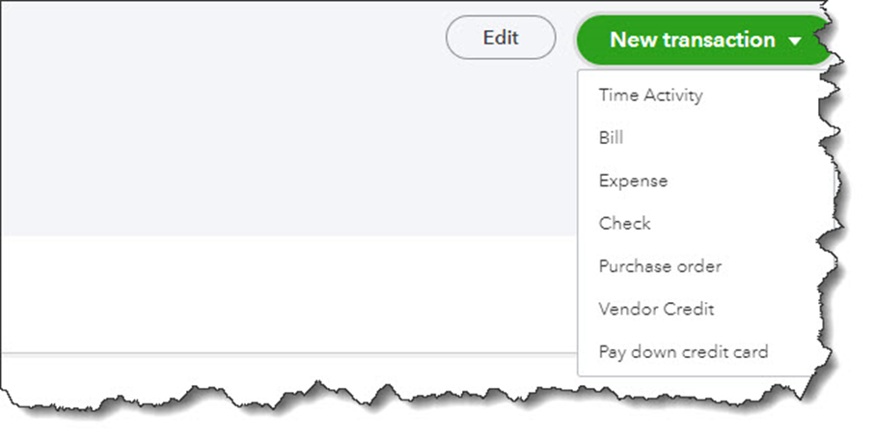
Task: Collapse the New transaction dropdown arrow
Action: click(x=795, y=41)
